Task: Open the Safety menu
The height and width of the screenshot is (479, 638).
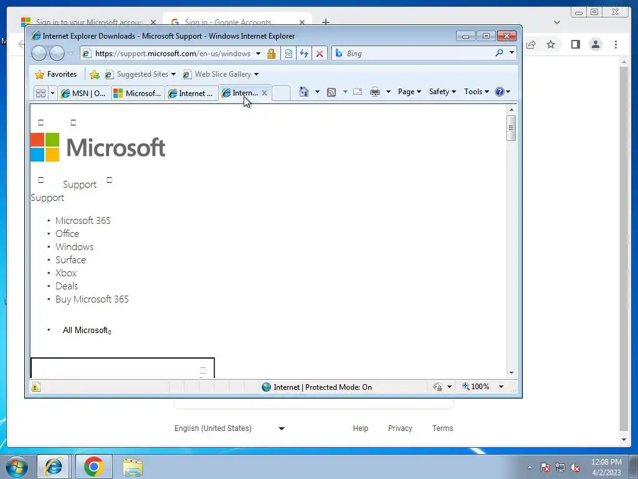Action: click(443, 92)
